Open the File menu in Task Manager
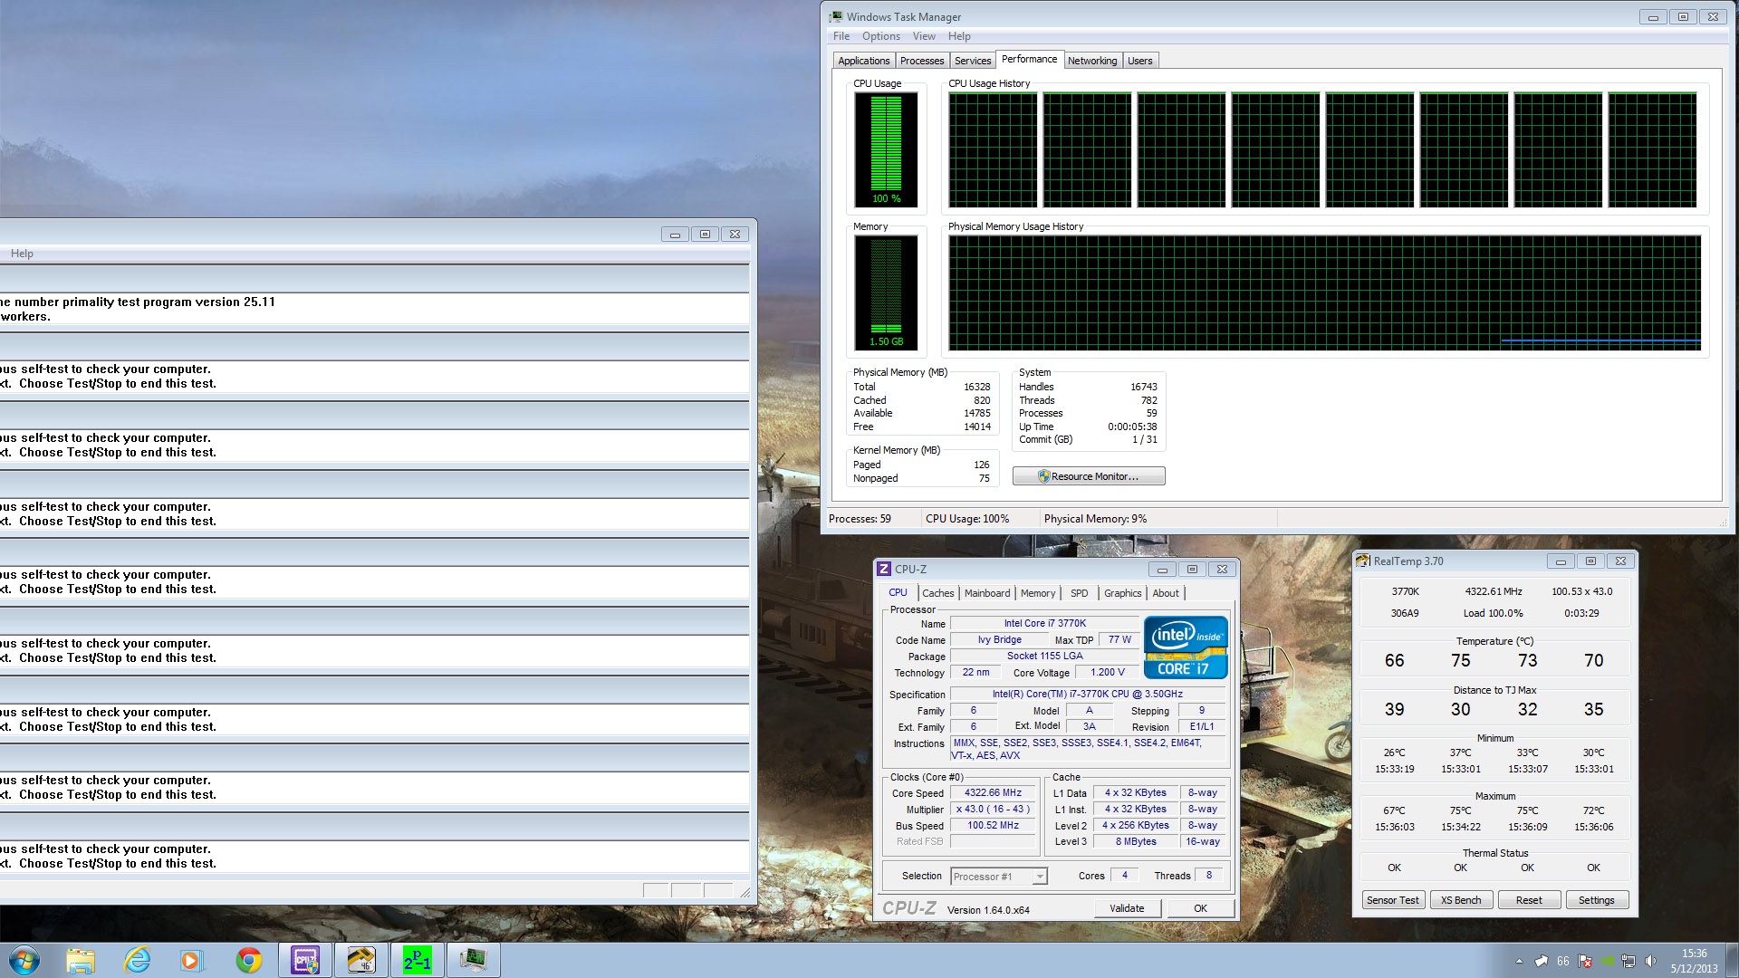The height and width of the screenshot is (978, 1739). click(x=841, y=36)
